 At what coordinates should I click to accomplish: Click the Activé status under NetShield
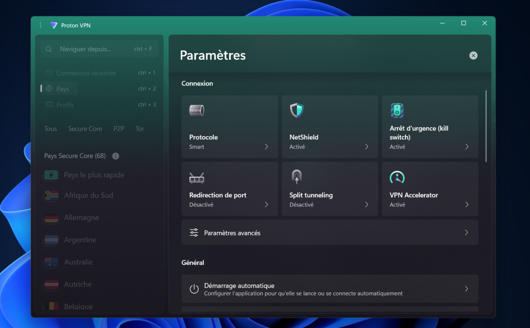pyautogui.click(x=297, y=147)
